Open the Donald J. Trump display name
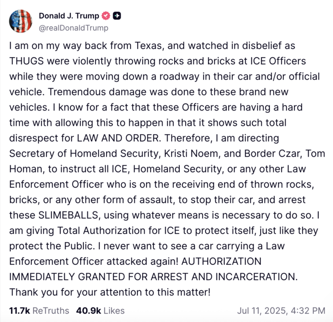 pos(69,16)
